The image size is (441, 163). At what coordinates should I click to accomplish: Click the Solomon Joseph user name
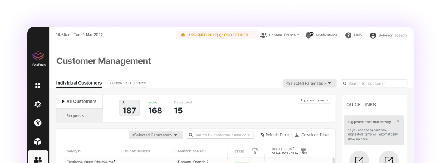click(392, 36)
